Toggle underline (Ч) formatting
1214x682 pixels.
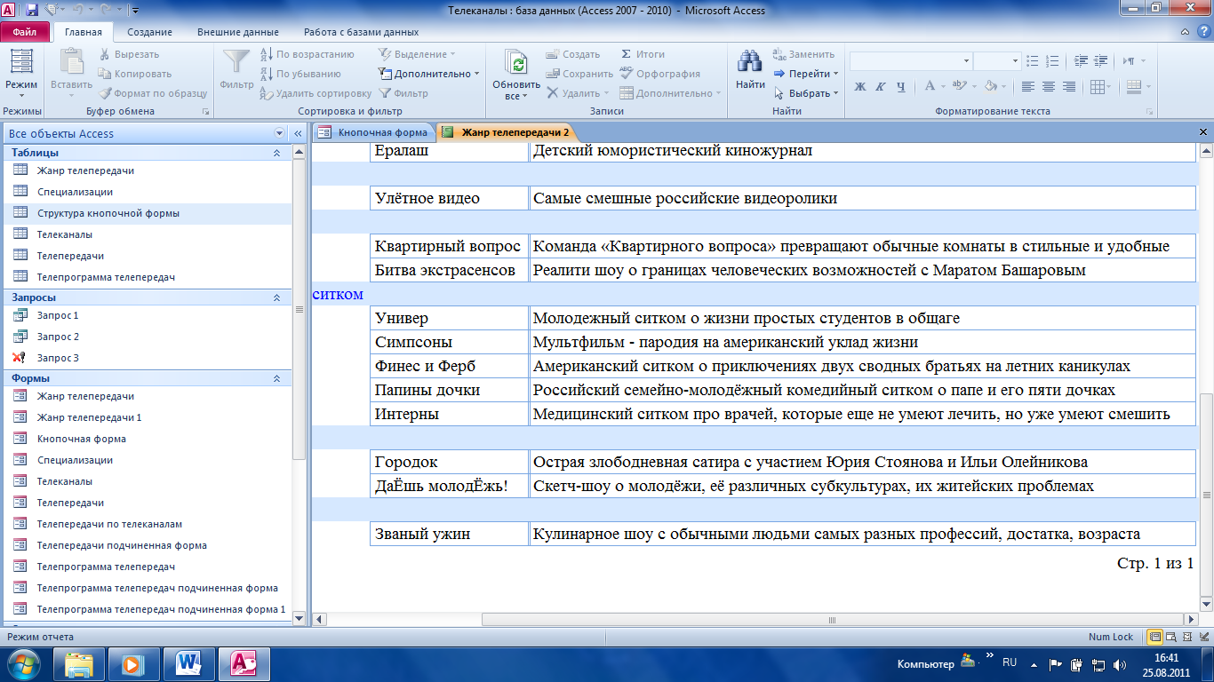(x=900, y=86)
